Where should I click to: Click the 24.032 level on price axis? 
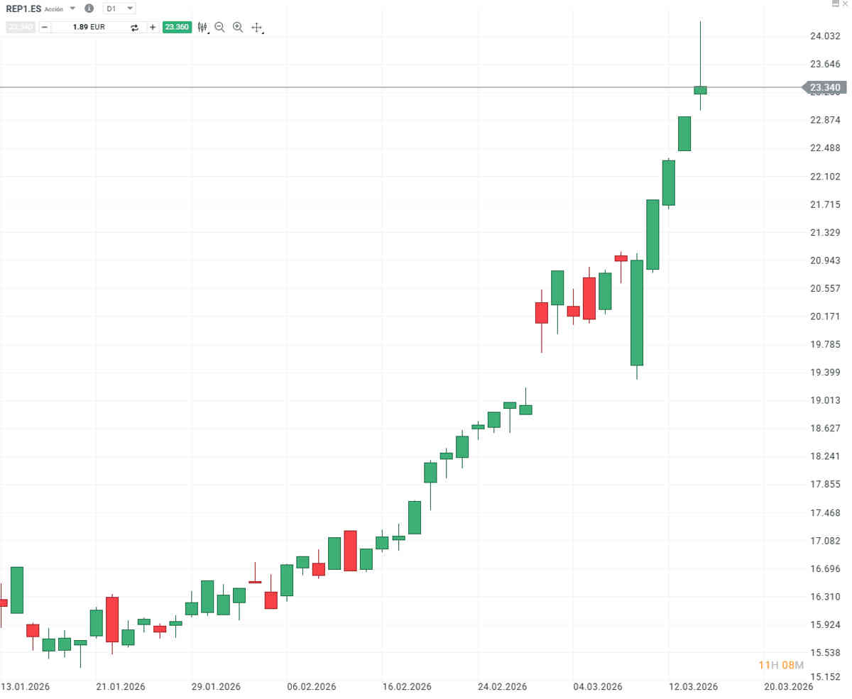(825, 36)
